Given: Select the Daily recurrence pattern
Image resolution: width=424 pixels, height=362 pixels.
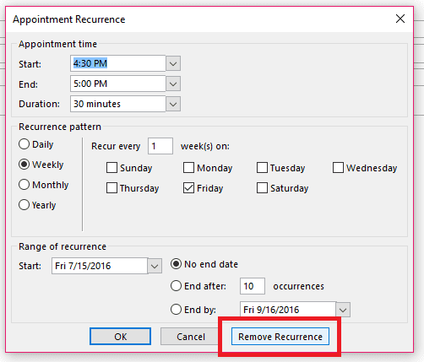Looking at the screenshot, I should (x=24, y=144).
